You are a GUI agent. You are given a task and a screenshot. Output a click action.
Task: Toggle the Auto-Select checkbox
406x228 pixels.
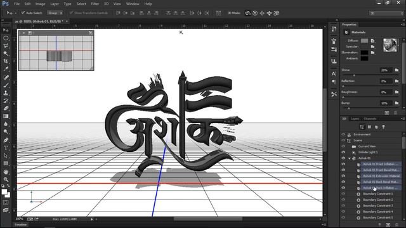23,13
